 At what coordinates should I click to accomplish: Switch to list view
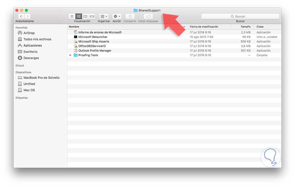click(x=79, y=16)
